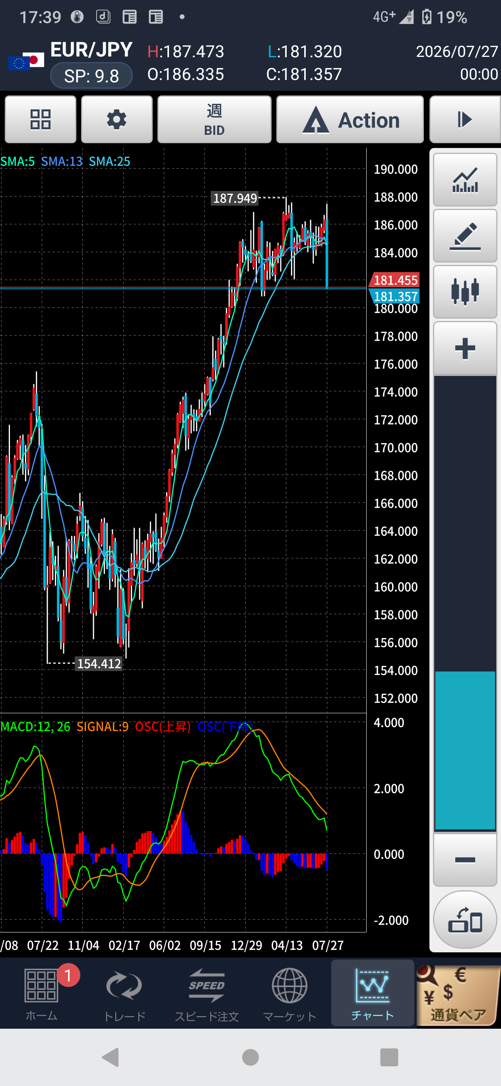
Task: Switch to the マーケット market tab
Action: (x=290, y=993)
